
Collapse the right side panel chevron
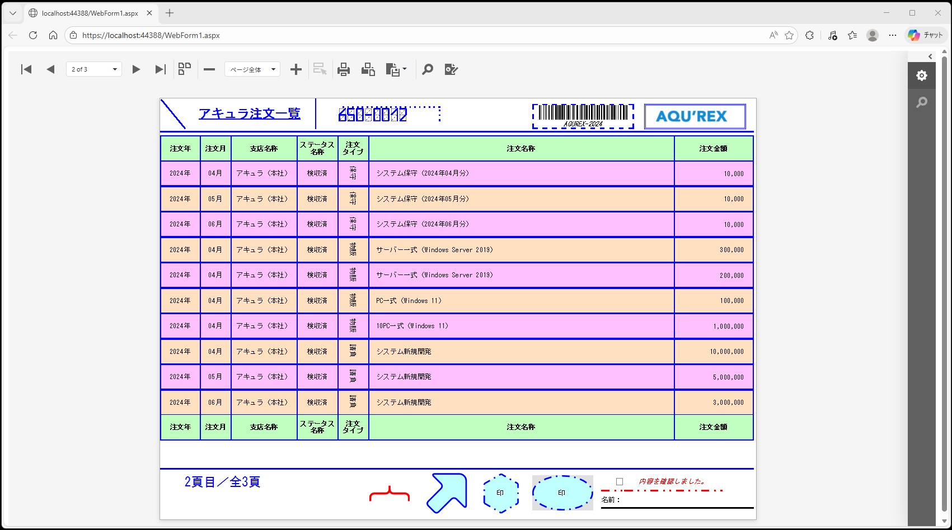930,56
